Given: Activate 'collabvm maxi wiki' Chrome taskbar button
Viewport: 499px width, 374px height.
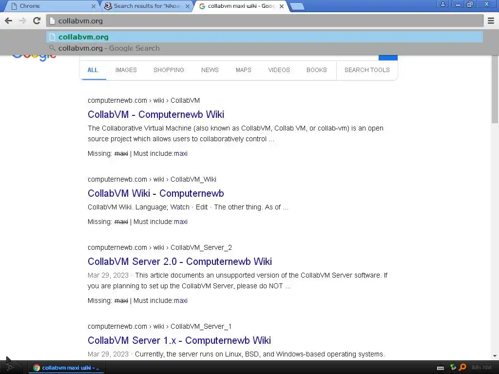Looking at the screenshot, I should (66, 368).
